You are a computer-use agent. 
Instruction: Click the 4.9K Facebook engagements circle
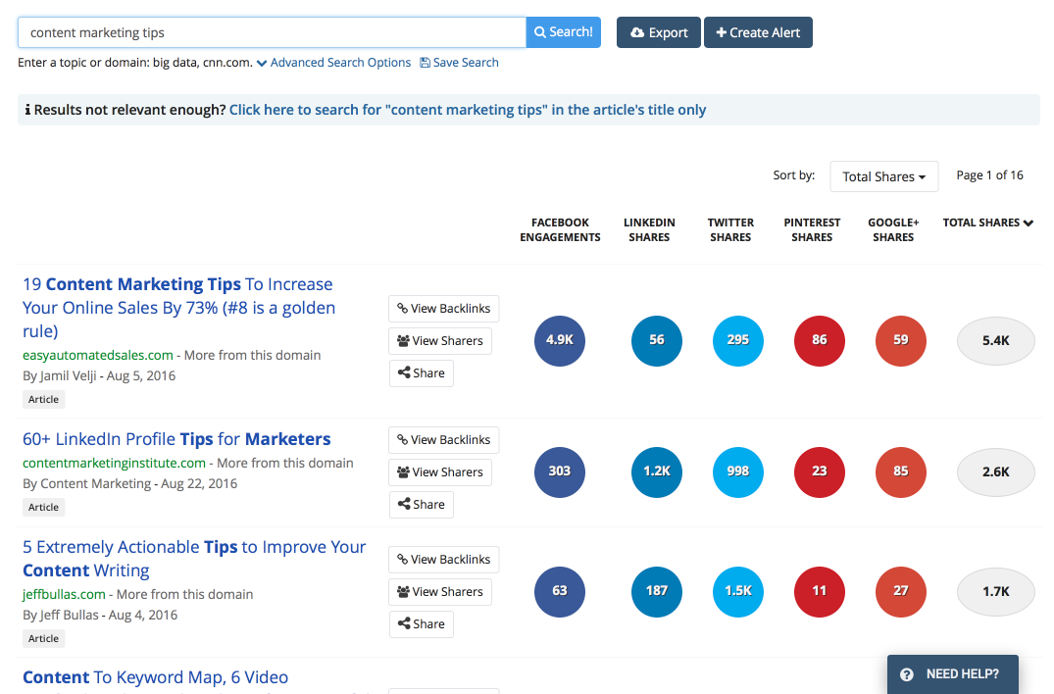pyautogui.click(x=559, y=340)
